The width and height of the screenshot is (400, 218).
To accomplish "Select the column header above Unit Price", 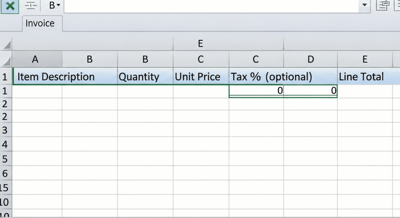I will coord(200,59).
